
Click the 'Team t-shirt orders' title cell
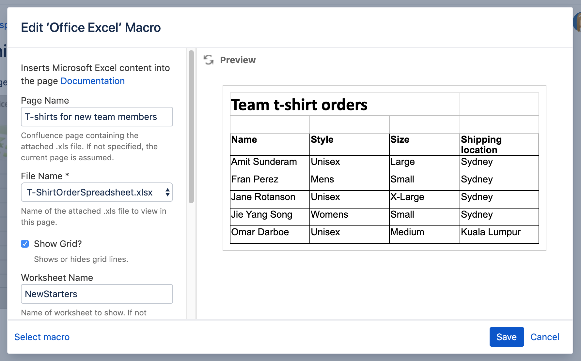[345, 104]
